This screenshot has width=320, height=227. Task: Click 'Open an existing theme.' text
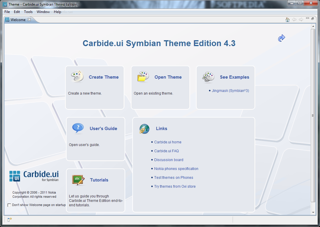[x=153, y=93]
